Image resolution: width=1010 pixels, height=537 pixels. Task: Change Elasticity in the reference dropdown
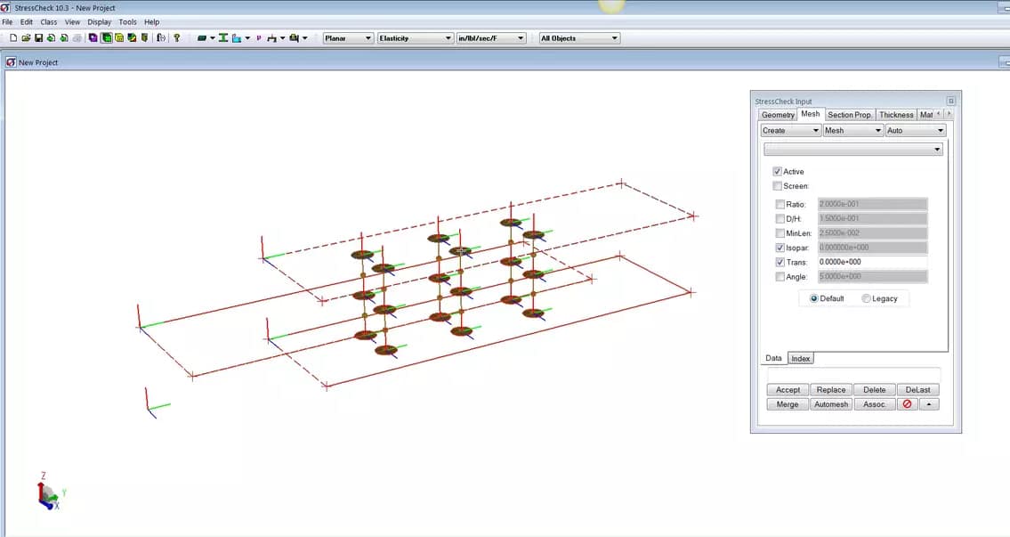[x=416, y=37]
